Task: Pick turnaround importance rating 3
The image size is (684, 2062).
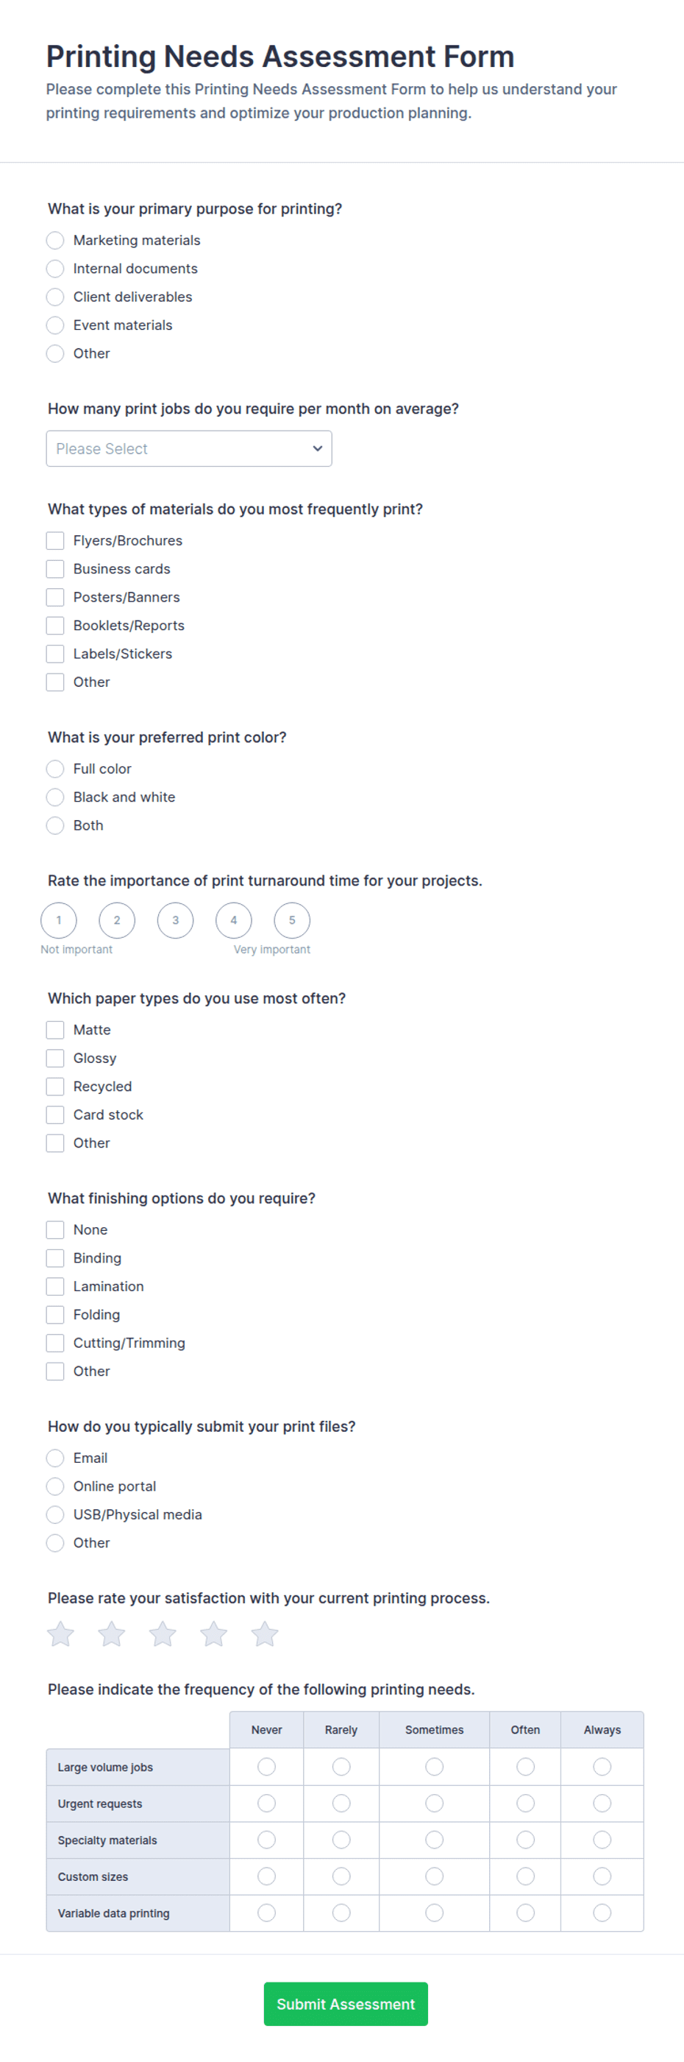Action: tap(175, 919)
